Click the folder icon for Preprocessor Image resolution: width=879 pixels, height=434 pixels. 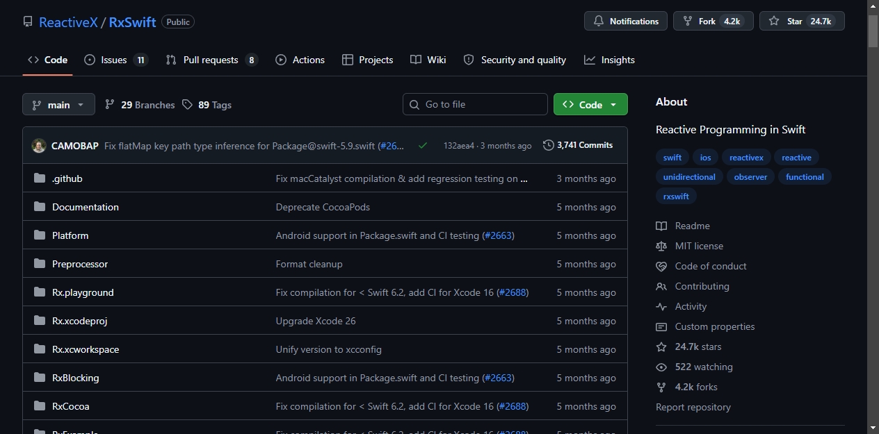pos(39,264)
